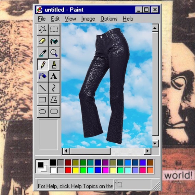
Task: Pick the dark red palette color
Action: [68, 162]
